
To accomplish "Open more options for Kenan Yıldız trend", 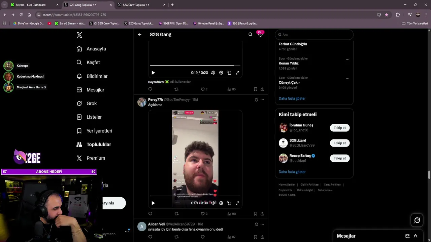I will click(x=347, y=59).
